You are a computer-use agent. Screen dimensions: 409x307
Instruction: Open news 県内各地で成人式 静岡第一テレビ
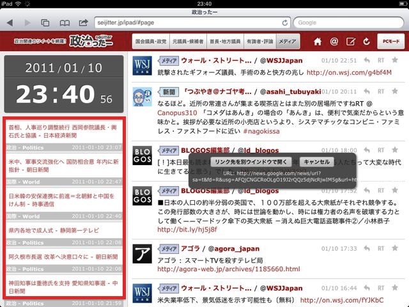pyautogui.click(x=54, y=230)
